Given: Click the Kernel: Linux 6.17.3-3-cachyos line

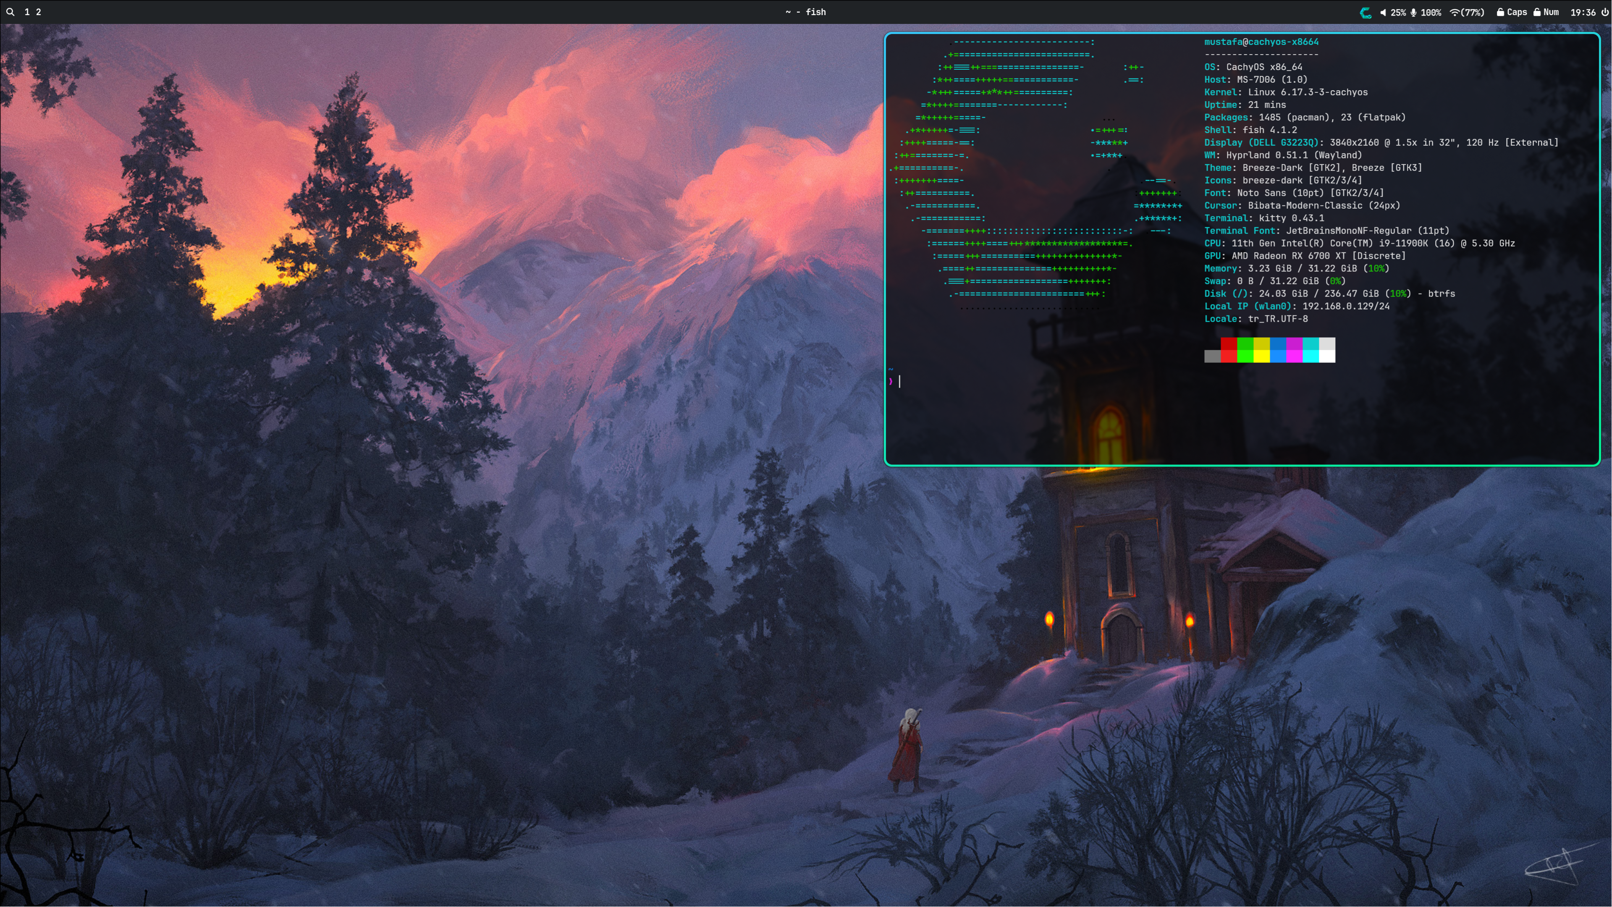Looking at the screenshot, I should pos(1286,92).
